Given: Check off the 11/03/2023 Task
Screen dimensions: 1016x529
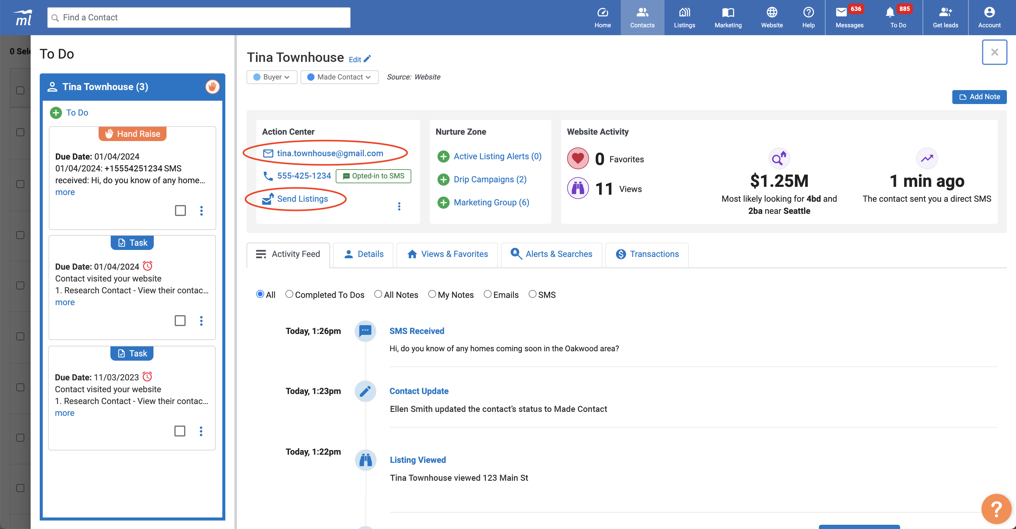Looking at the screenshot, I should click(x=180, y=431).
